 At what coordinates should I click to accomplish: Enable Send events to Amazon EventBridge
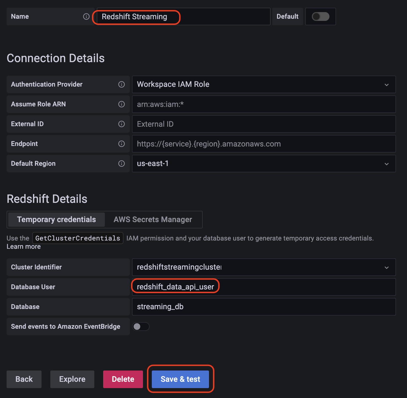coord(141,327)
